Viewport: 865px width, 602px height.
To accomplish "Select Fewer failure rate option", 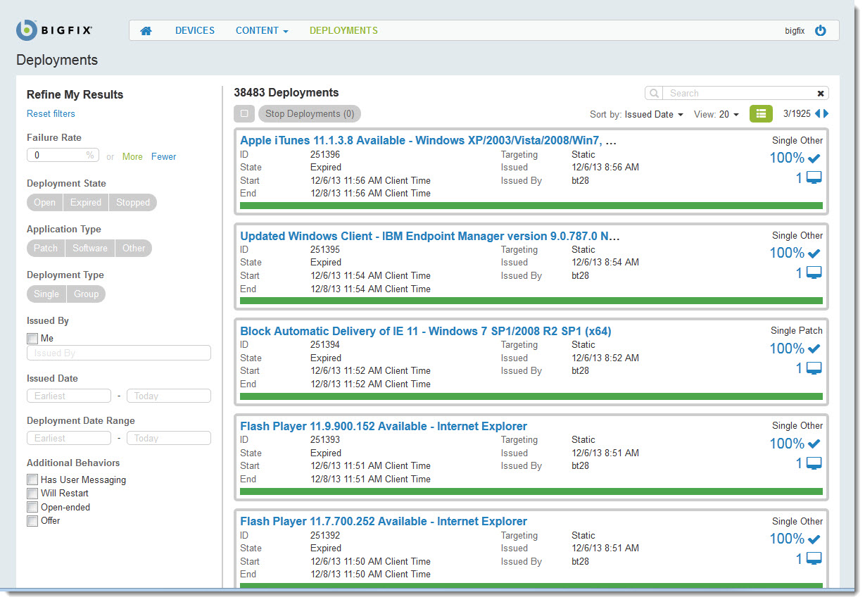I will tap(164, 157).
